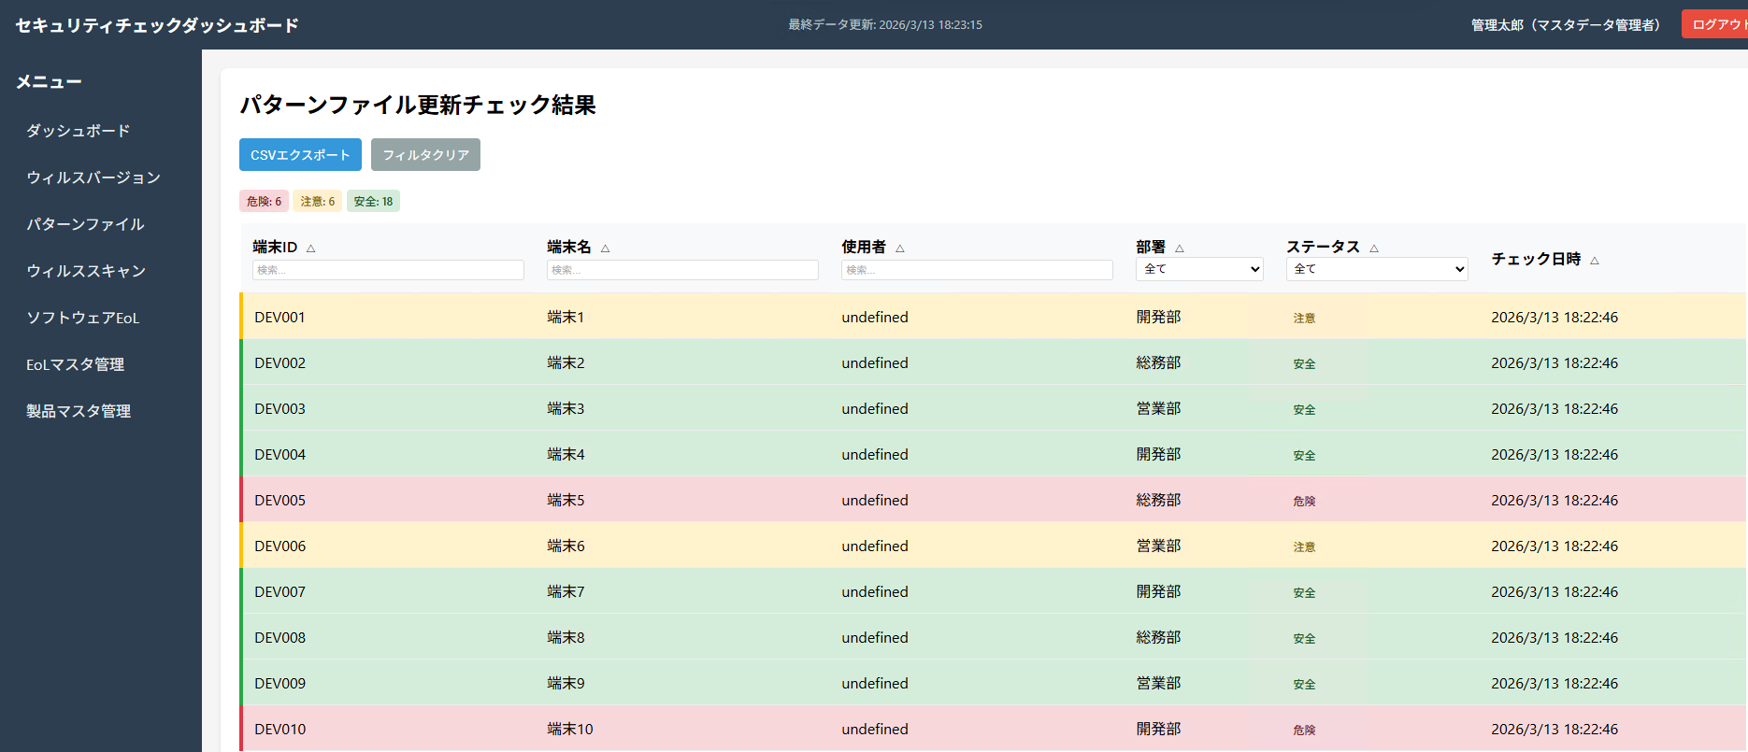
Task: Sort by ステータス column triangle icon
Action: pyautogui.click(x=1374, y=248)
